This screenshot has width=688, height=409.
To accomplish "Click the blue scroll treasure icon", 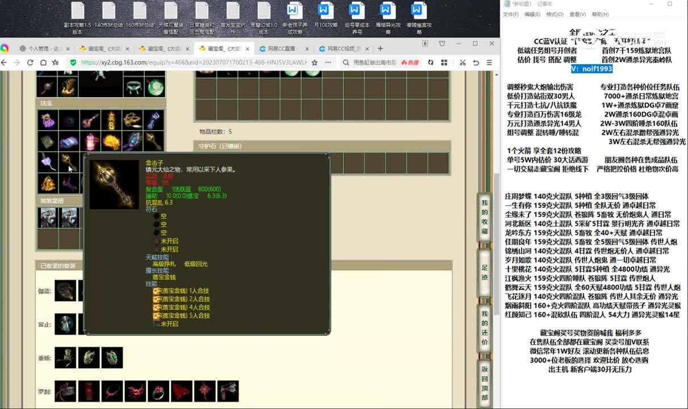I will click(69, 141).
